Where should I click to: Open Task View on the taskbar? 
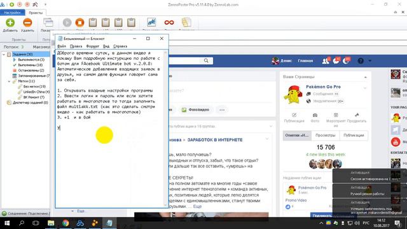[x=36, y=223]
